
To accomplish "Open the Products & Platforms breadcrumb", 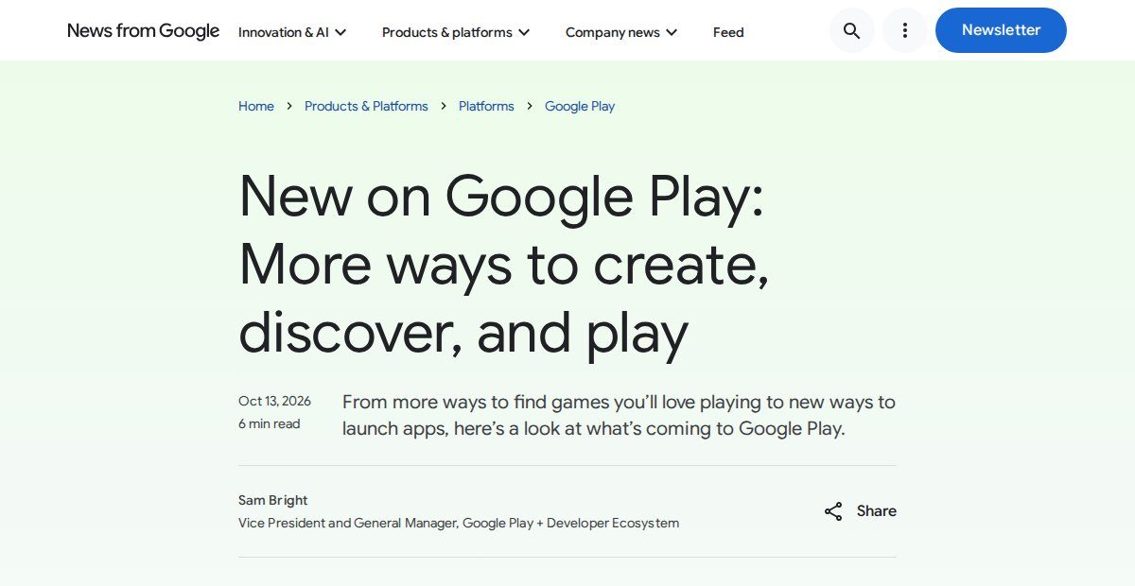I will click(366, 106).
